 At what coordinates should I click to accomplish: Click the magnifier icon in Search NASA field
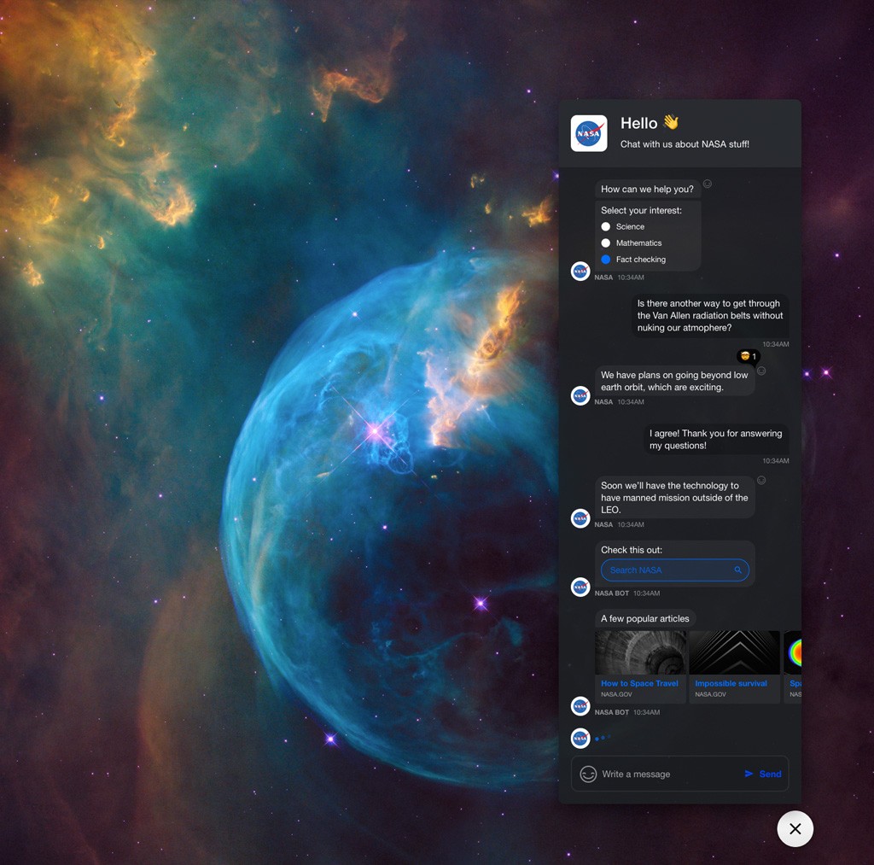pos(738,570)
